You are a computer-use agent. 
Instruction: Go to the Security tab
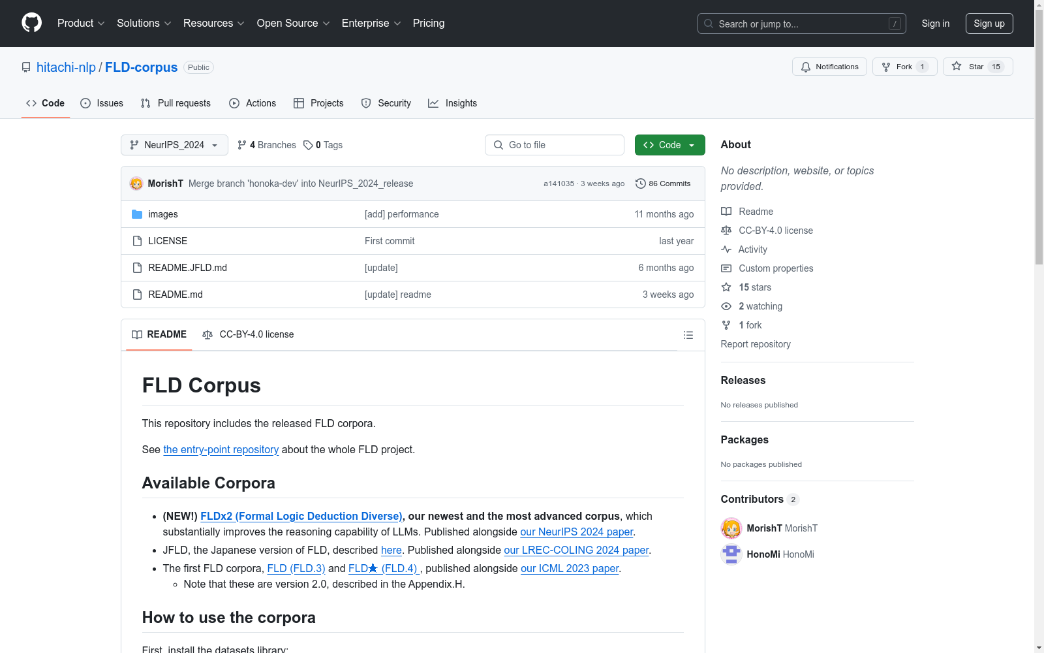pyautogui.click(x=386, y=103)
